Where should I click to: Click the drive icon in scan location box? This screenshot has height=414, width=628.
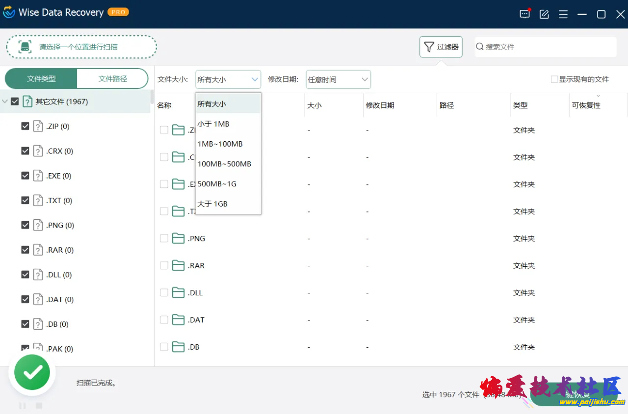point(25,47)
